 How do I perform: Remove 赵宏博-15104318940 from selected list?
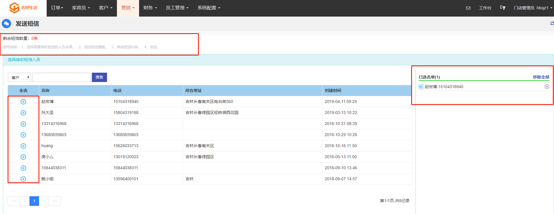(x=547, y=87)
